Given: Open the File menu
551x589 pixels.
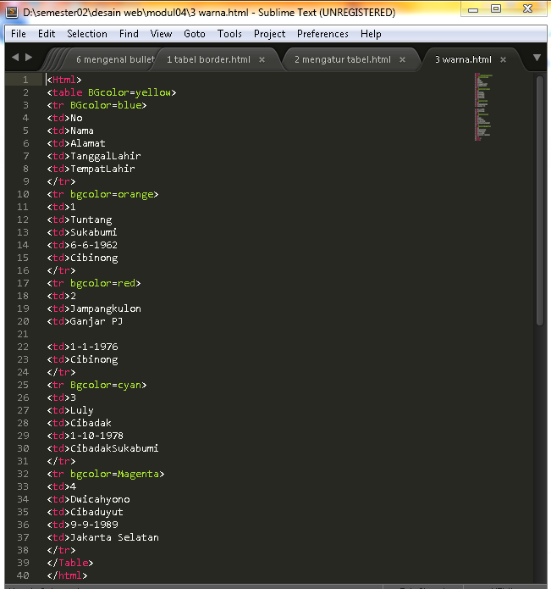Looking at the screenshot, I should point(19,34).
